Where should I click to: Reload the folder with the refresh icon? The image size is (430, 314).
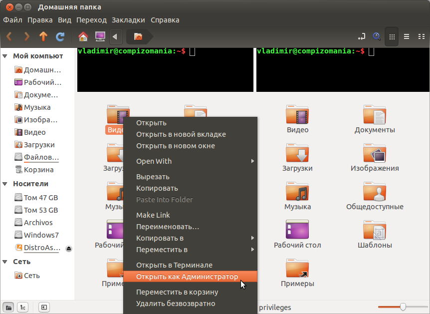[60, 36]
